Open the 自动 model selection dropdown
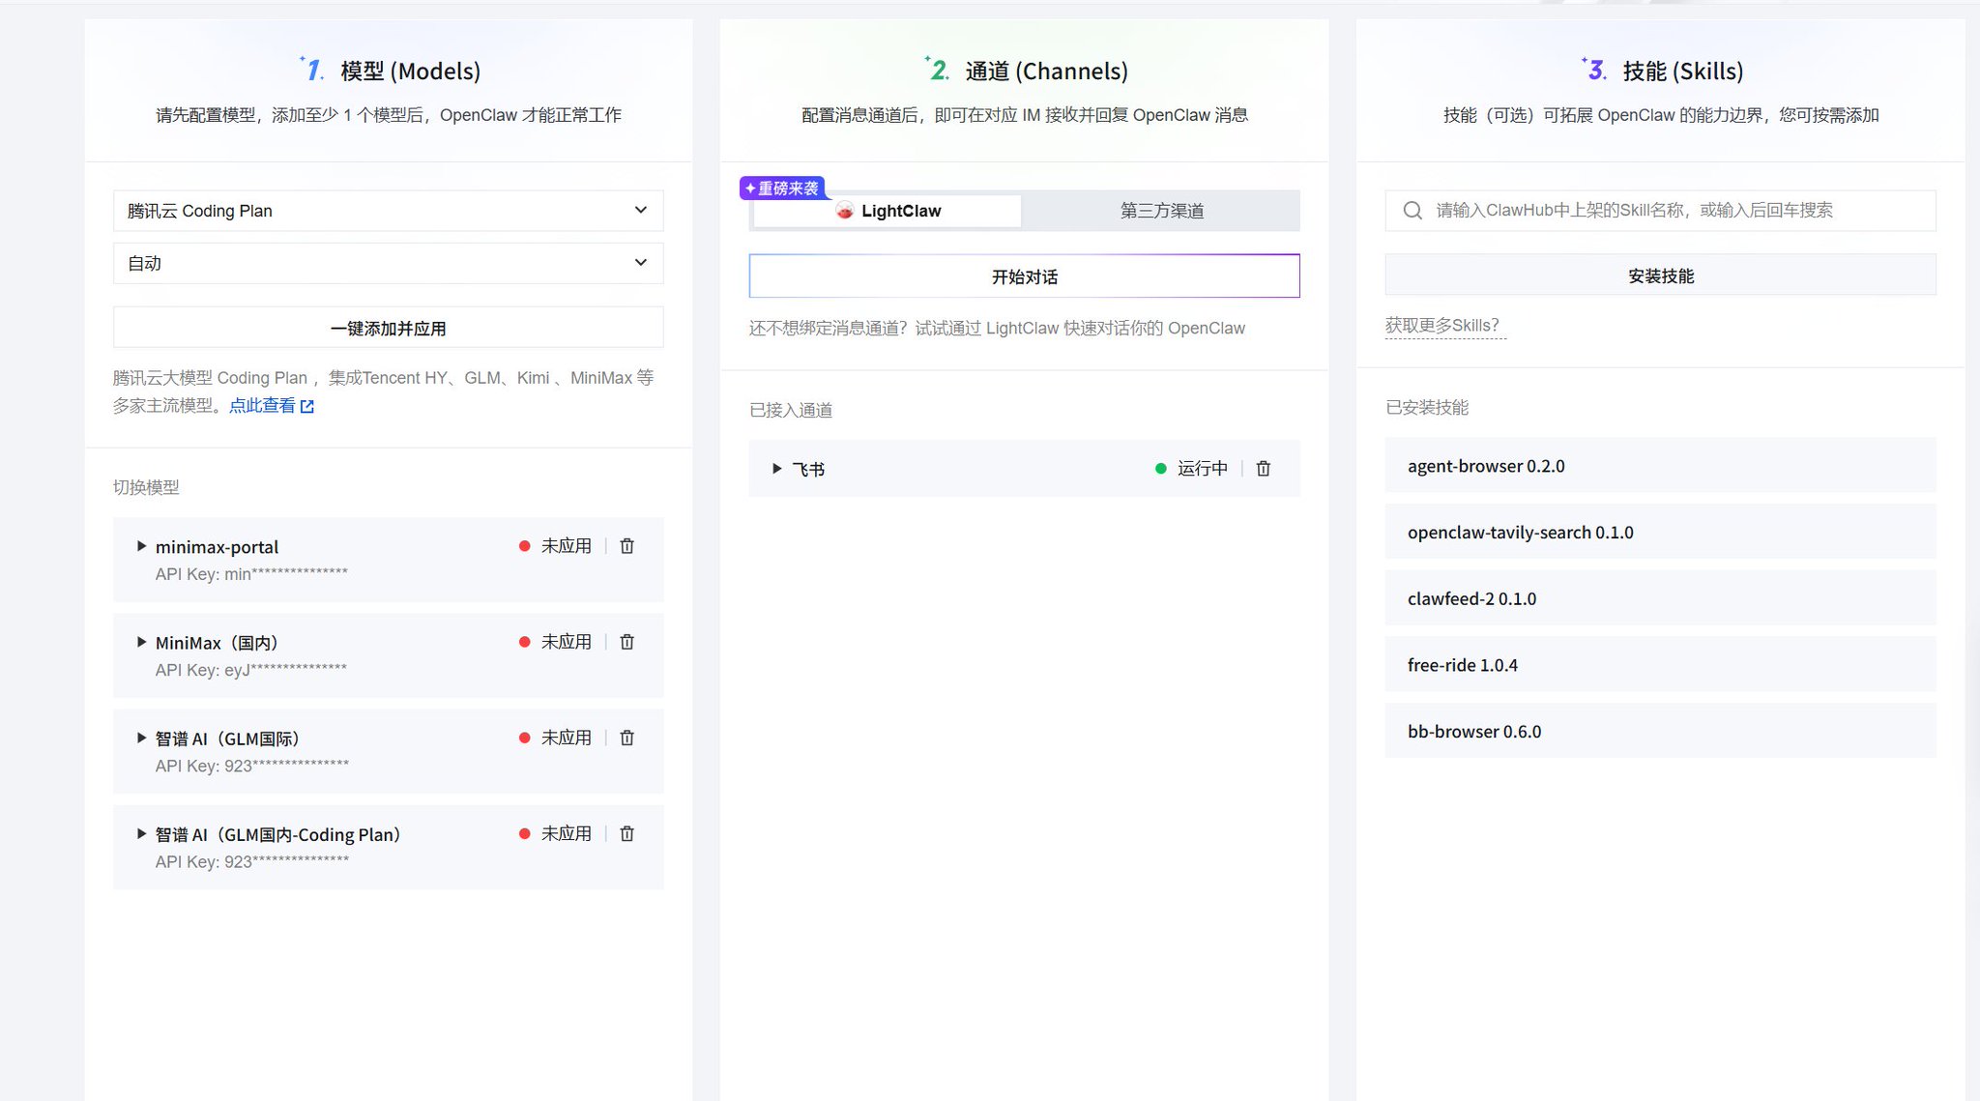1980x1101 pixels. (389, 263)
